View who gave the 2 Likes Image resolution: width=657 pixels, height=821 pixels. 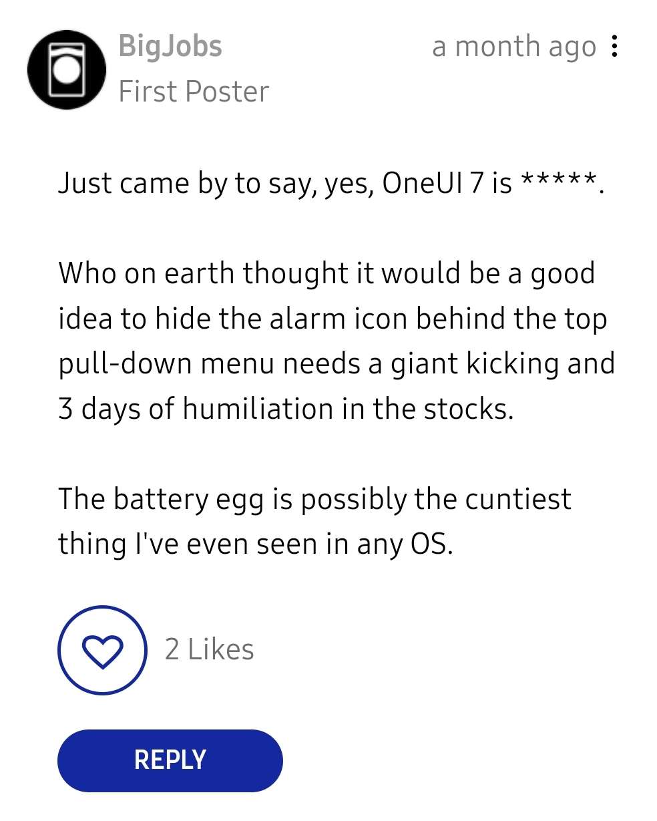tap(210, 649)
